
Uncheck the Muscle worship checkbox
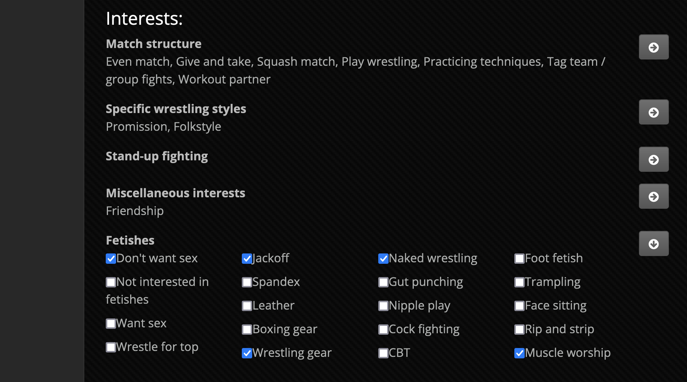(520, 353)
